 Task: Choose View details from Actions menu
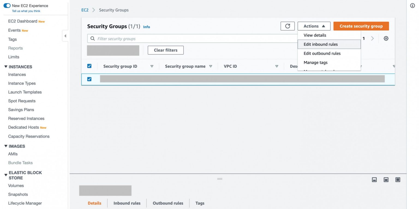coord(329,35)
